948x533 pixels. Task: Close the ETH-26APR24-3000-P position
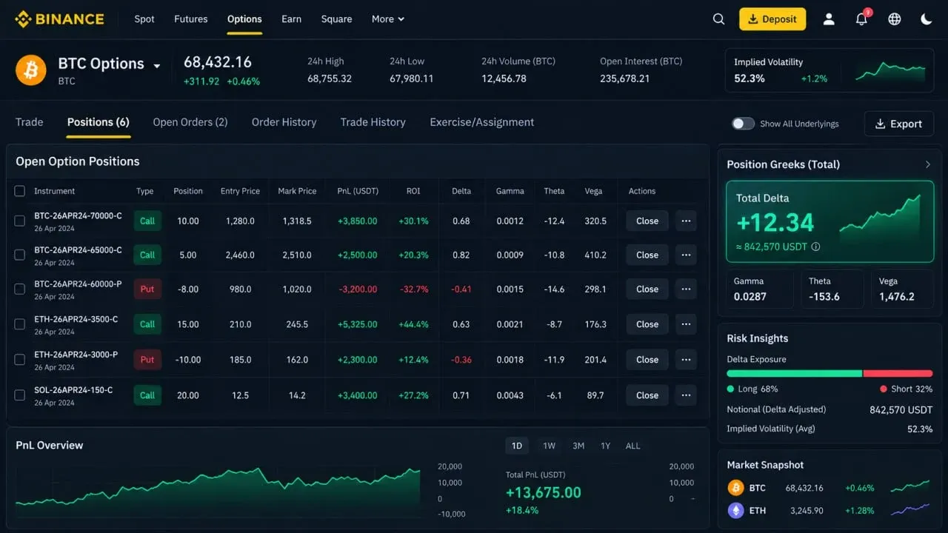coord(647,360)
